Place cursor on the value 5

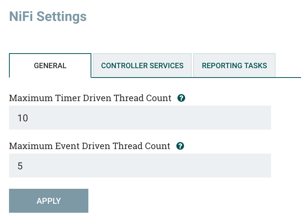(20, 166)
